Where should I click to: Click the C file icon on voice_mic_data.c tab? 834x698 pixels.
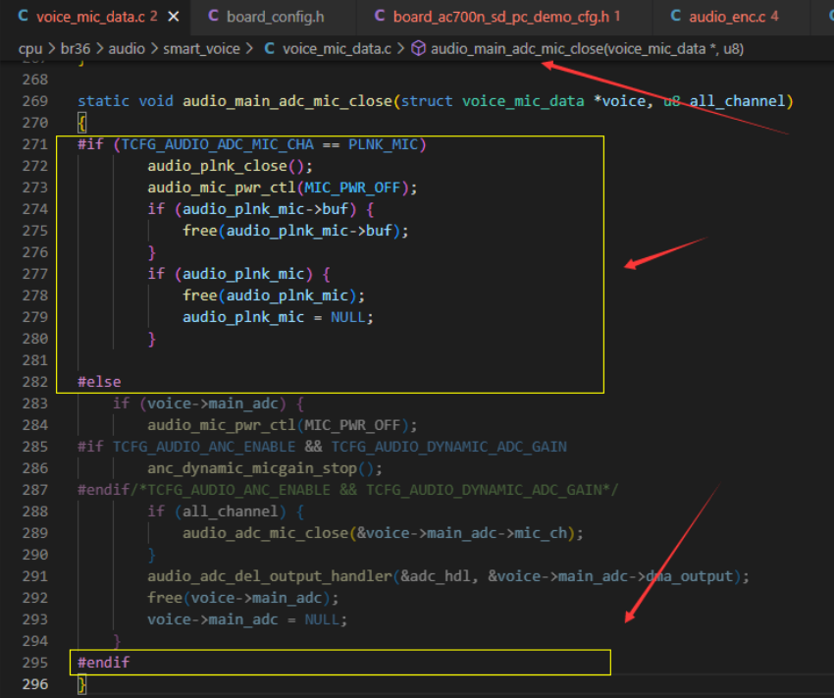[23, 16]
